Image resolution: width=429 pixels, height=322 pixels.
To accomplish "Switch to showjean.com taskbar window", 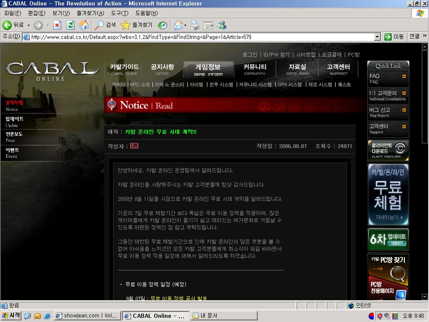I will pyautogui.click(x=87, y=316).
